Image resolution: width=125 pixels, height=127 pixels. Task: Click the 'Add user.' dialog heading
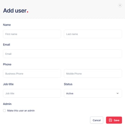pos(16,11)
